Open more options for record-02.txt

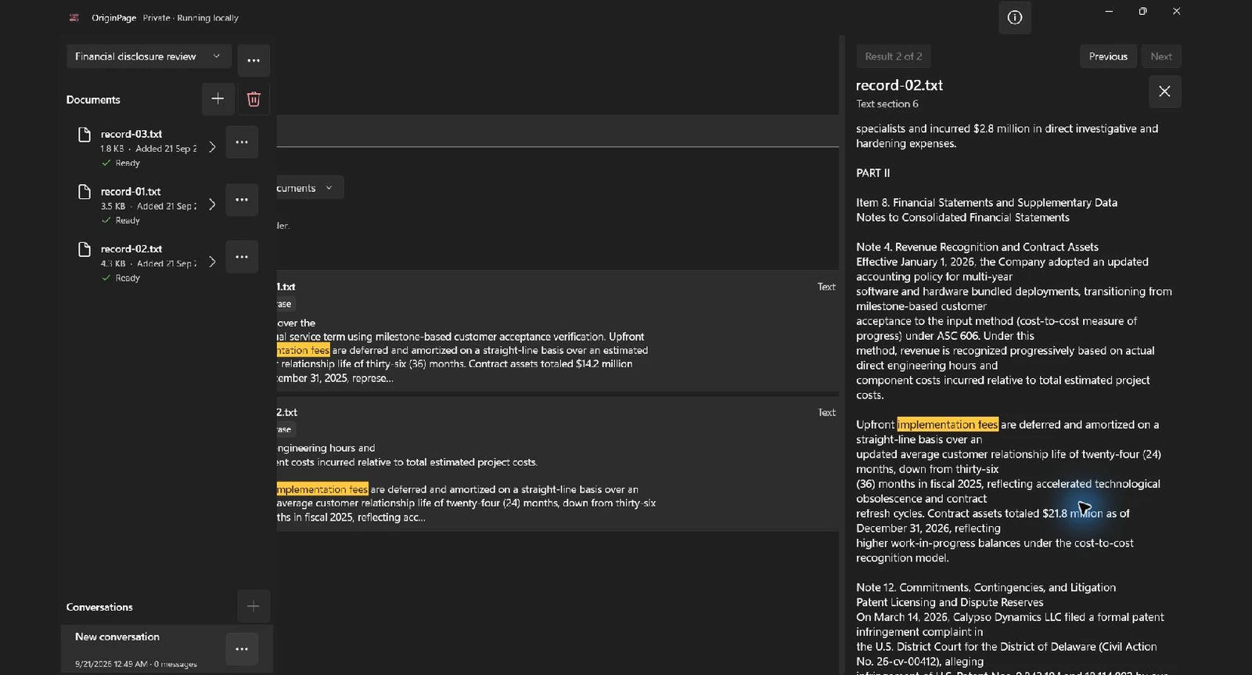point(242,257)
